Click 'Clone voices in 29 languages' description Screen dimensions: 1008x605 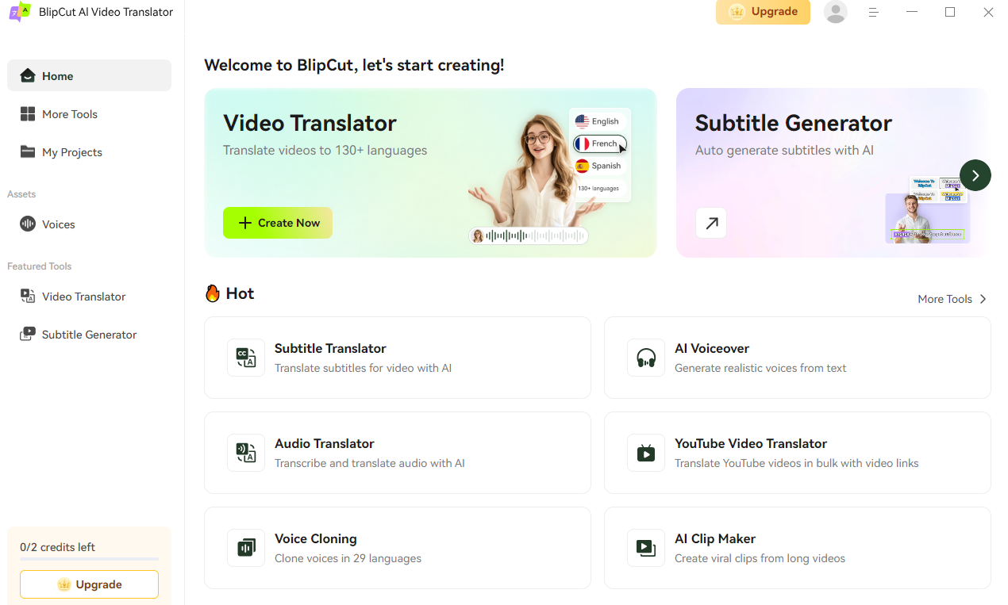click(x=348, y=558)
